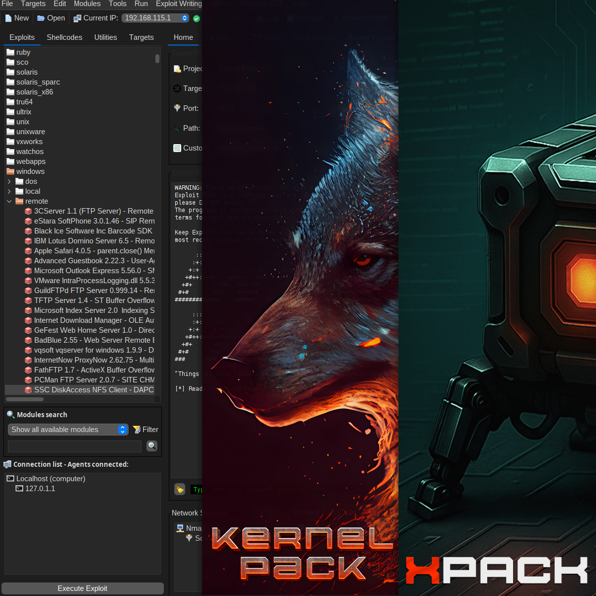Click the Path icon in Home tab
596x596 pixels.
[x=177, y=128]
